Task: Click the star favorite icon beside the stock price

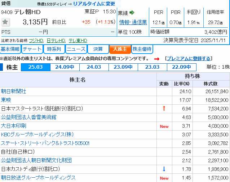Action: (x=5, y=22)
